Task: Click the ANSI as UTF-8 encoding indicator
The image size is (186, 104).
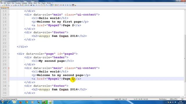Action: point(174,99)
